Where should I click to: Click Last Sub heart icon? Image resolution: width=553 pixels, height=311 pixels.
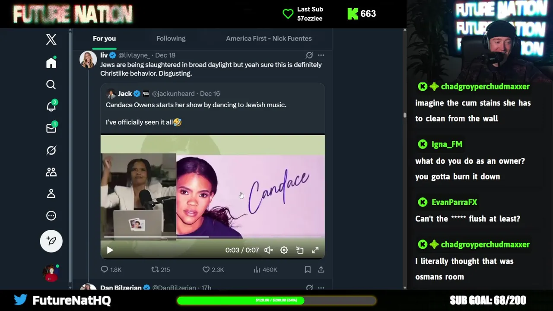coord(288,14)
